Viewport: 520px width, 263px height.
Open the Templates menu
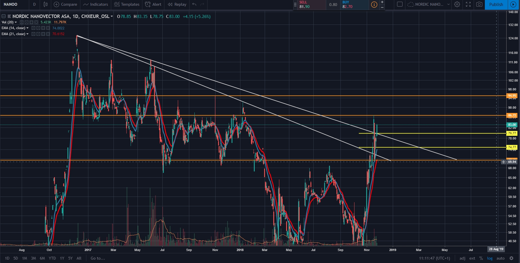pyautogui.click(x=127, y=4)
